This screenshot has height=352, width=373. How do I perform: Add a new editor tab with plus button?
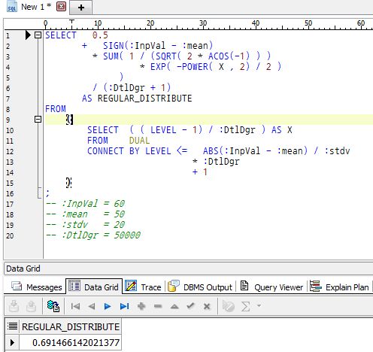pyautogui.click(x=81, y=8)
